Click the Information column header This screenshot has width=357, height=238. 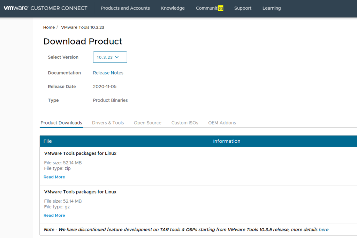[x=227, y=141]
